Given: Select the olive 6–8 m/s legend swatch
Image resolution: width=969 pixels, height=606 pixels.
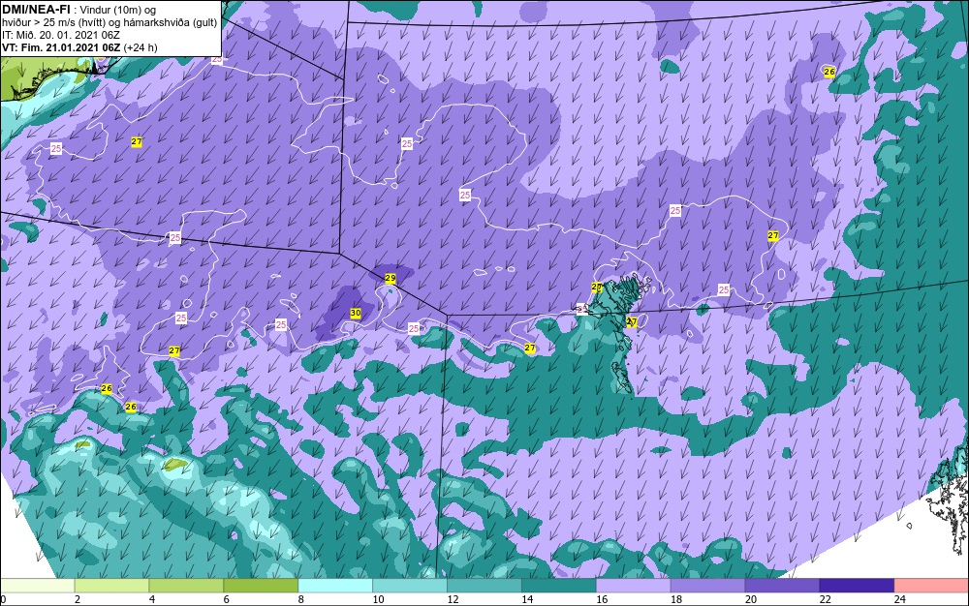Looking at the screenshot, I should tap(261, 586).
